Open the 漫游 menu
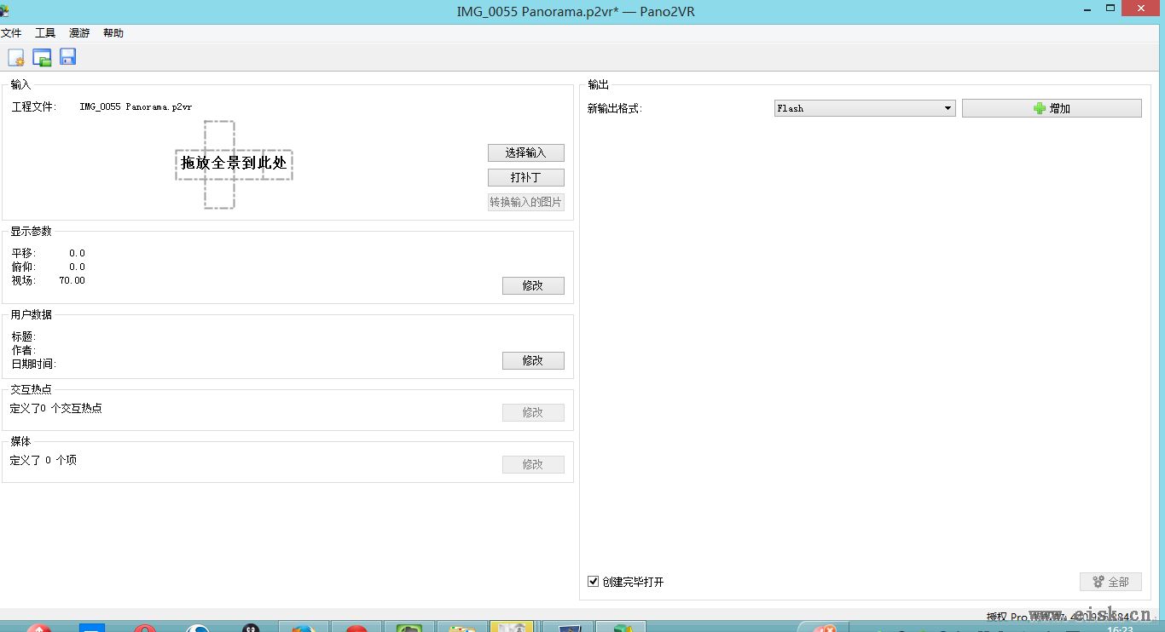 (79, 33)
